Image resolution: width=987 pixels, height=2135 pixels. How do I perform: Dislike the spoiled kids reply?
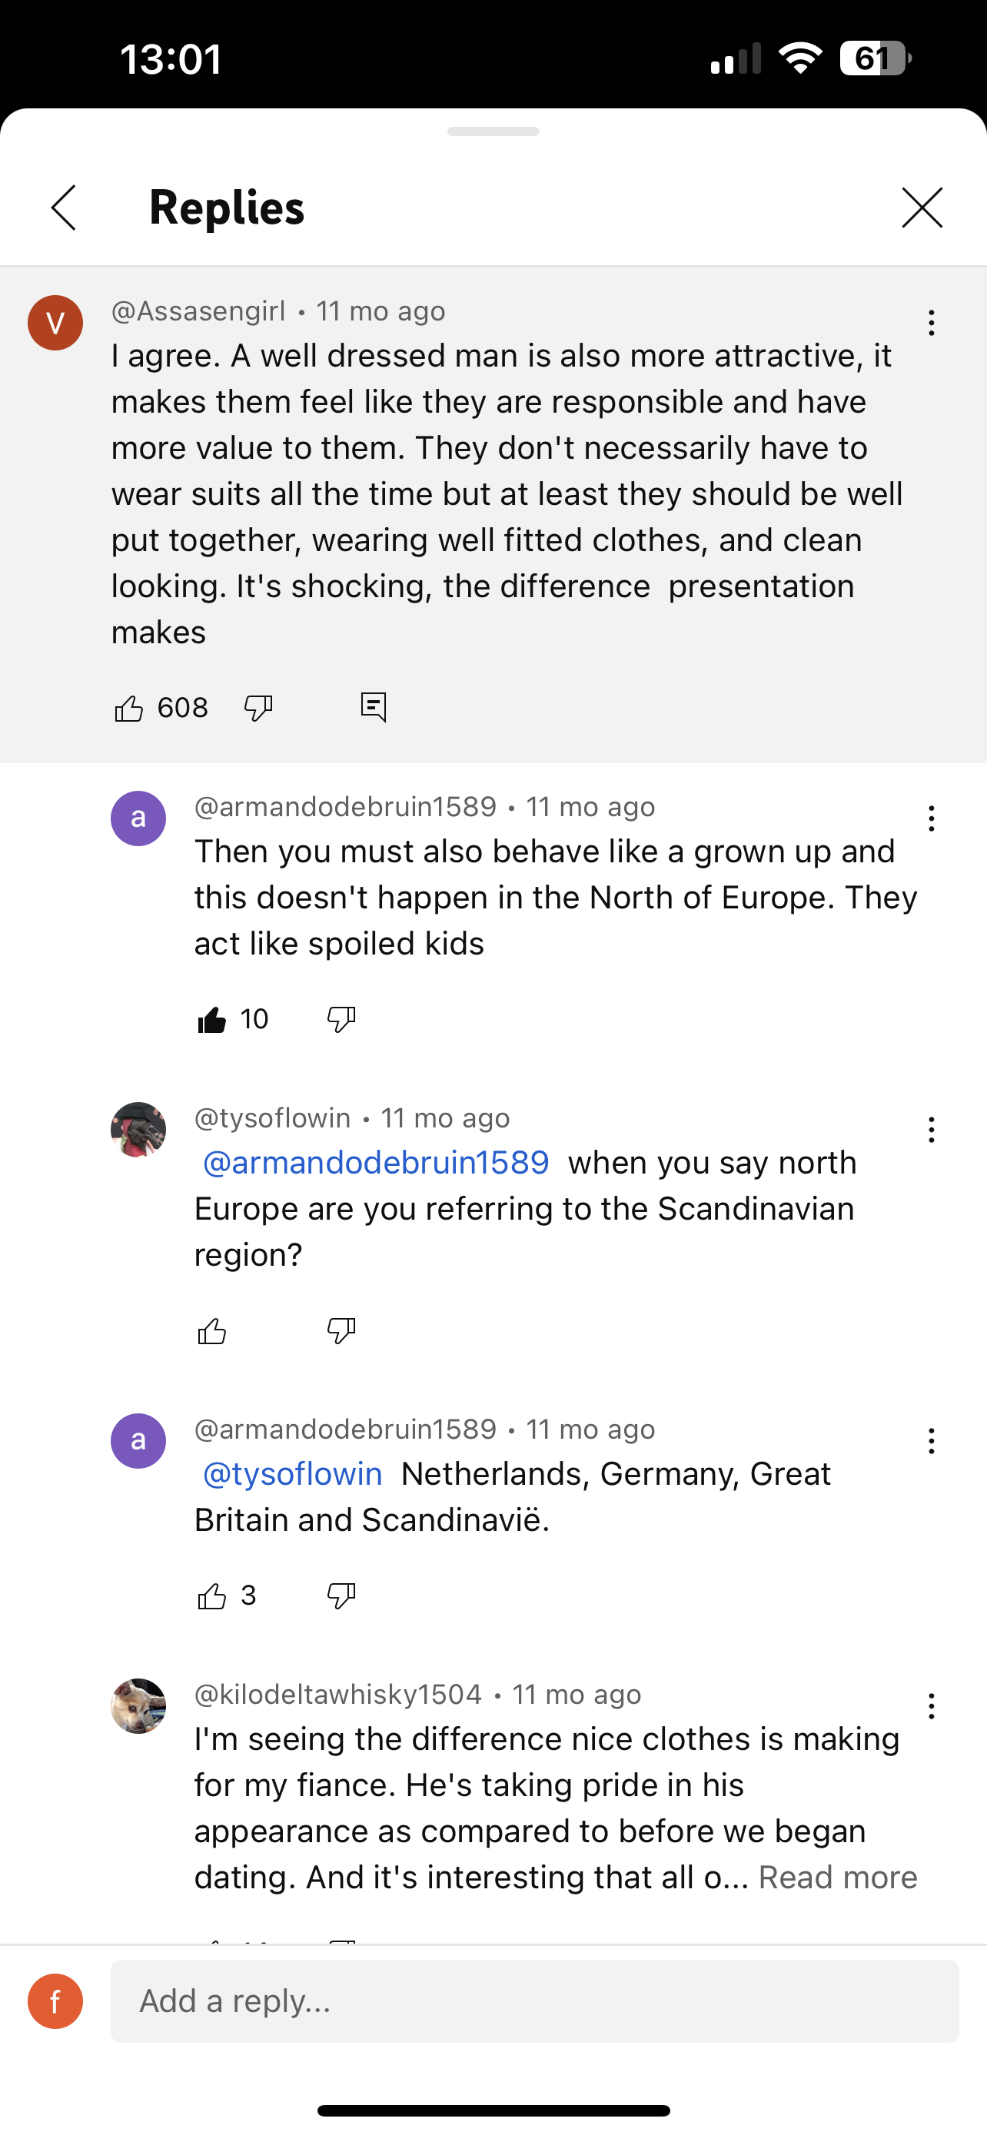tap(341, 1019)
